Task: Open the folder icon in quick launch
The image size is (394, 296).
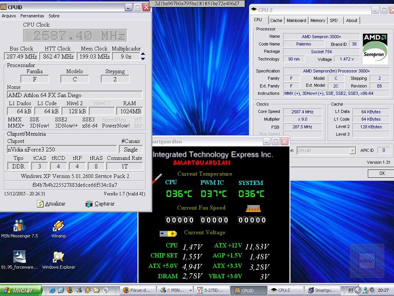Action: pyautogui.click(x=96, y=290)
